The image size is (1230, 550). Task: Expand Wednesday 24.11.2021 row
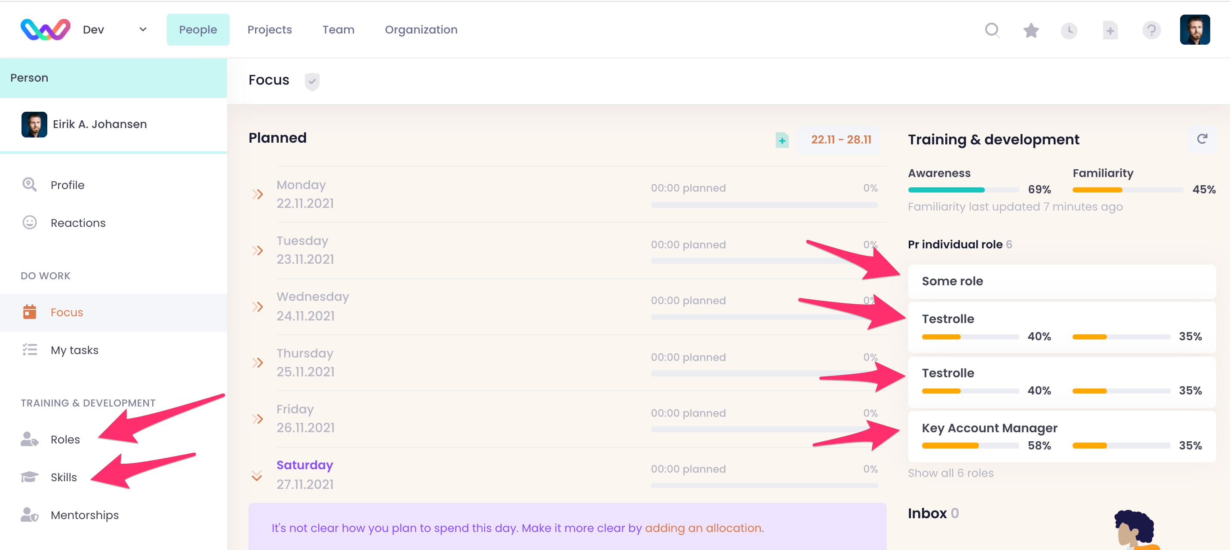click(x=257, y=306)
